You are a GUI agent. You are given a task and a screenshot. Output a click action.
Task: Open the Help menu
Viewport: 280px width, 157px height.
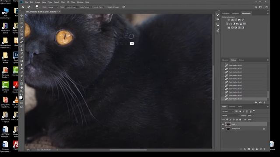tap(87, 2)
